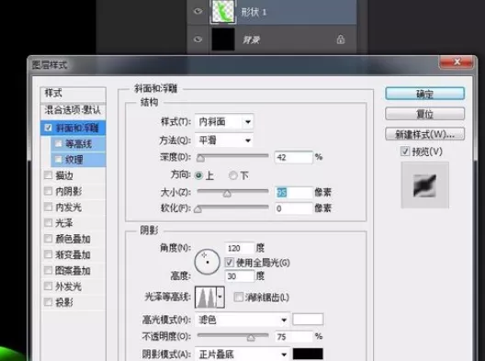Click the 软化 value field showing 0
485x361 pixels.
[x=293, y=209]
